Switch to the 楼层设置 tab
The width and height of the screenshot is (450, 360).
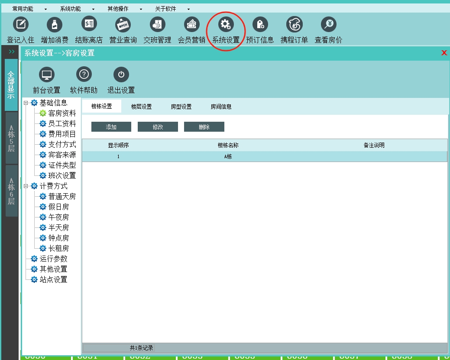[141, 107]
